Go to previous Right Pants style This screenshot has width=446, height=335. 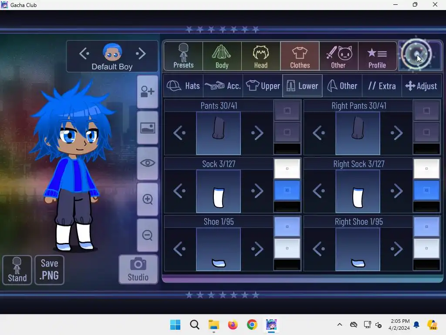click(x=319, y=133)
